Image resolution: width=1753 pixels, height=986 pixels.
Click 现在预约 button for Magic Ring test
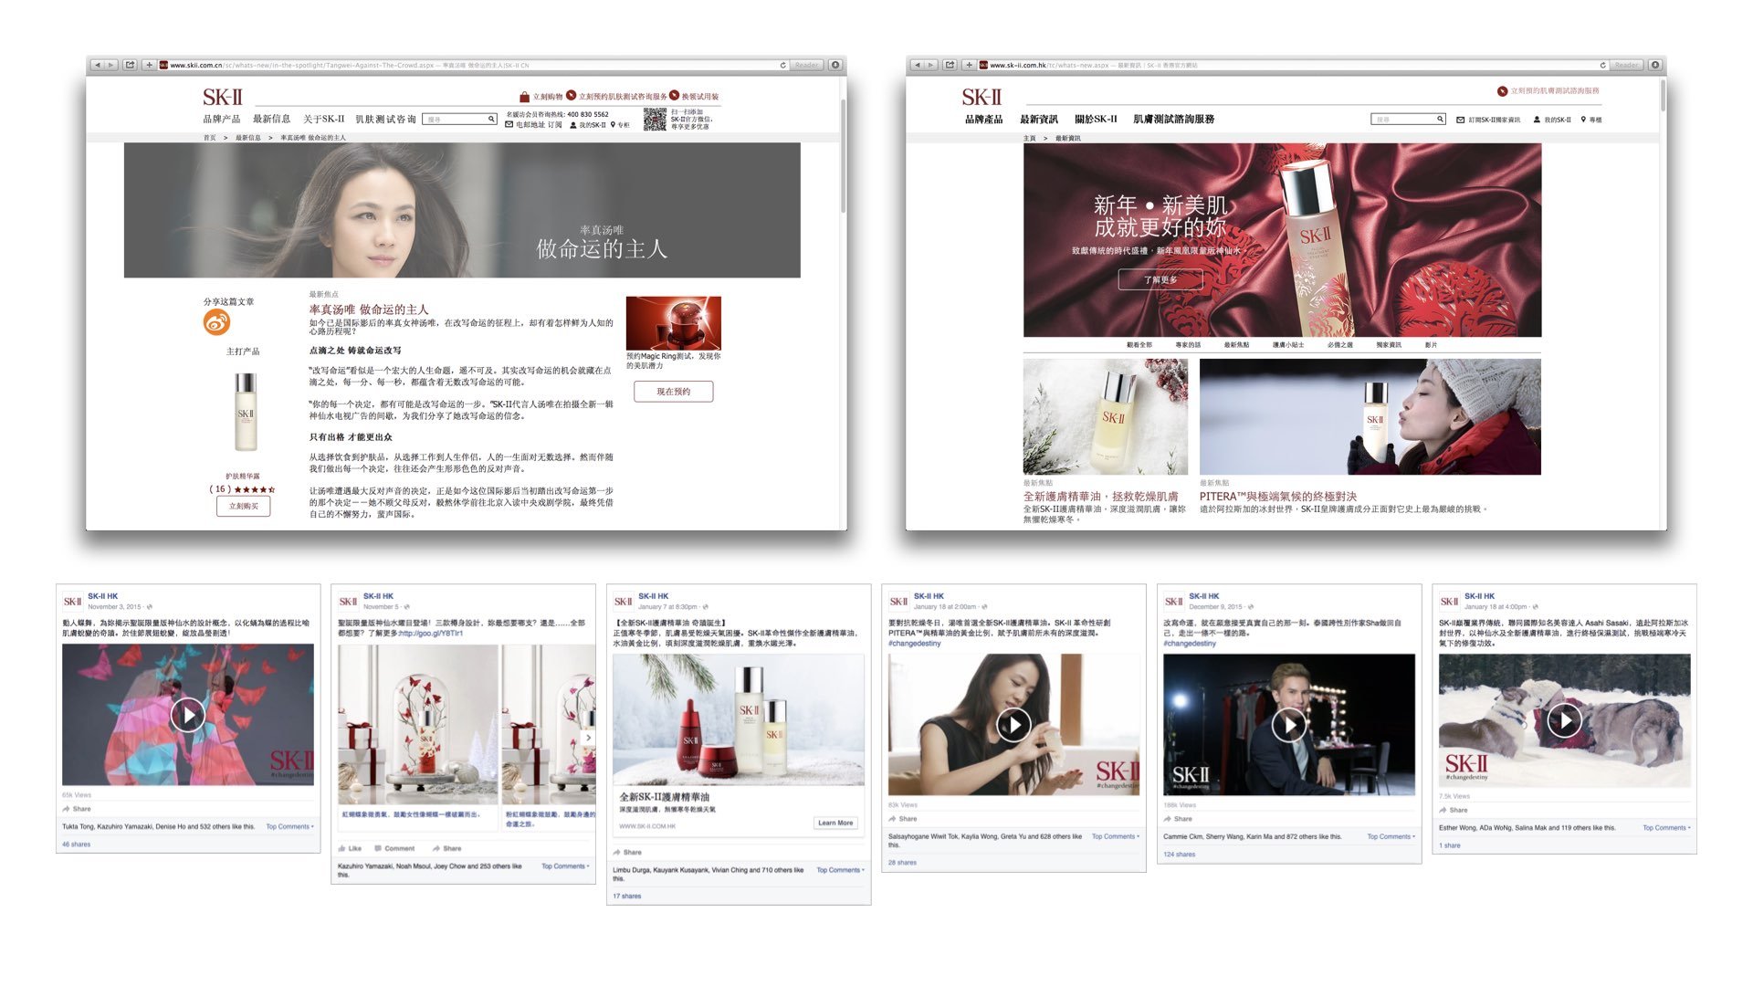point(673,391)
